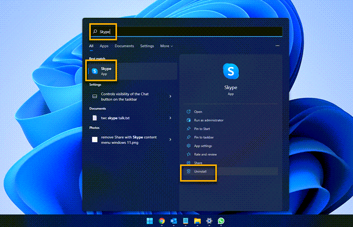Expand the Chat button visibility setting result
This screenshot has width=353, height=227.
pyautogui.click(x=170, y=96)
